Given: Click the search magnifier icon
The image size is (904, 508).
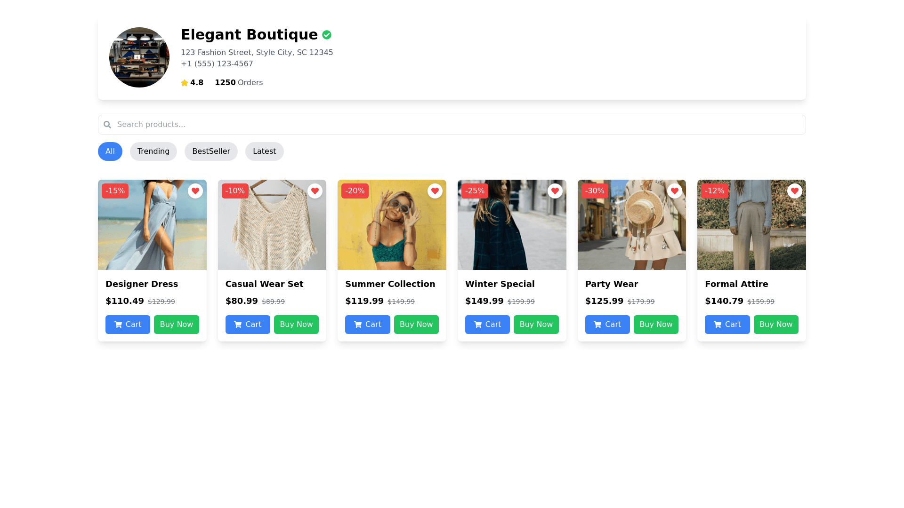Looking at the screenshot, I should pos(107,125).
